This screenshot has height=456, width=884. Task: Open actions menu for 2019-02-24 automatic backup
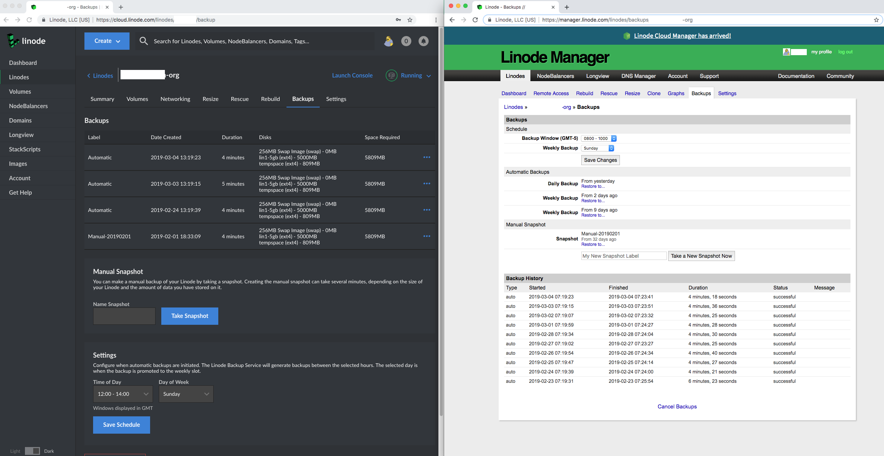[427, 210]
